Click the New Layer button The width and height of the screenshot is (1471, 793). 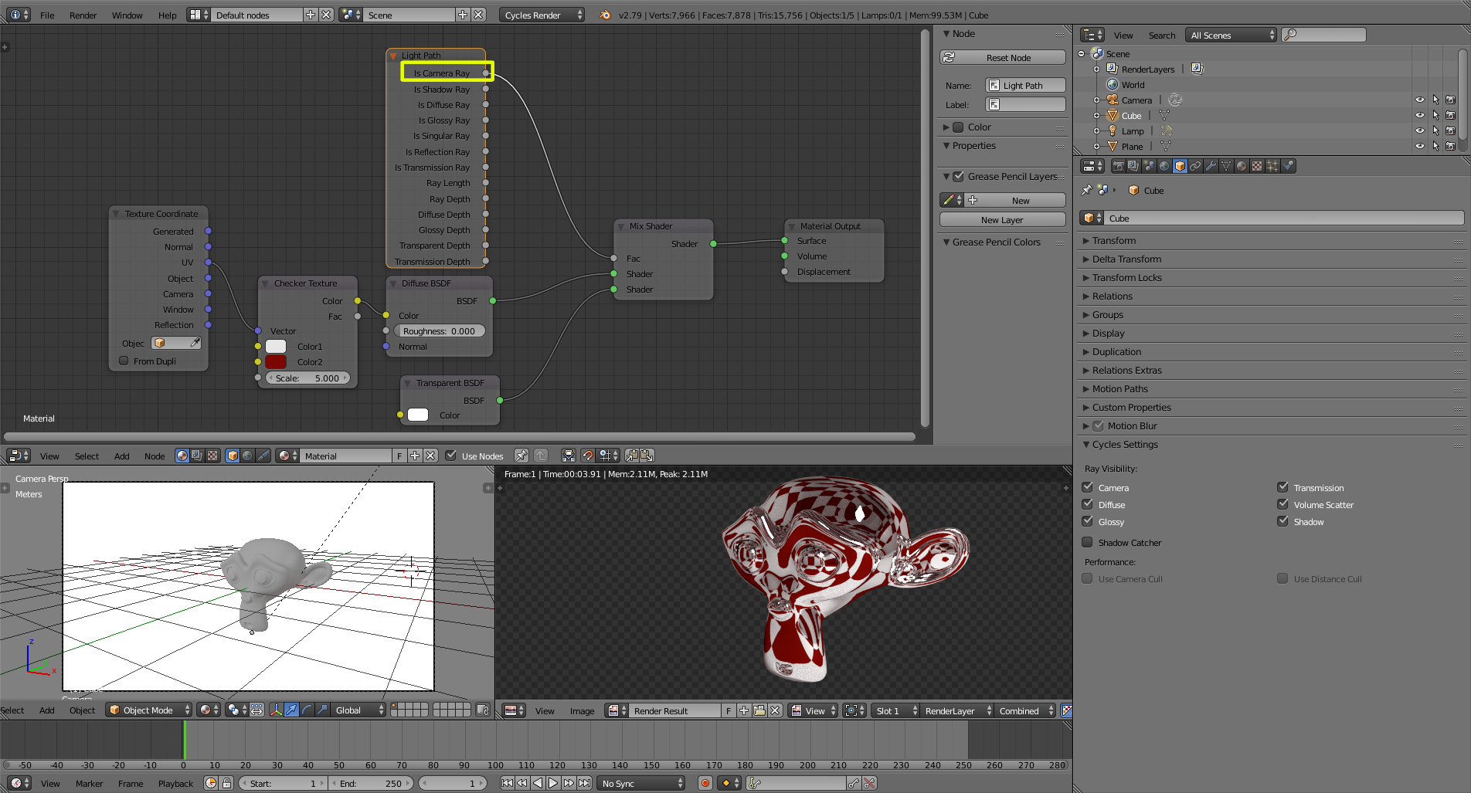(1003, 219)
